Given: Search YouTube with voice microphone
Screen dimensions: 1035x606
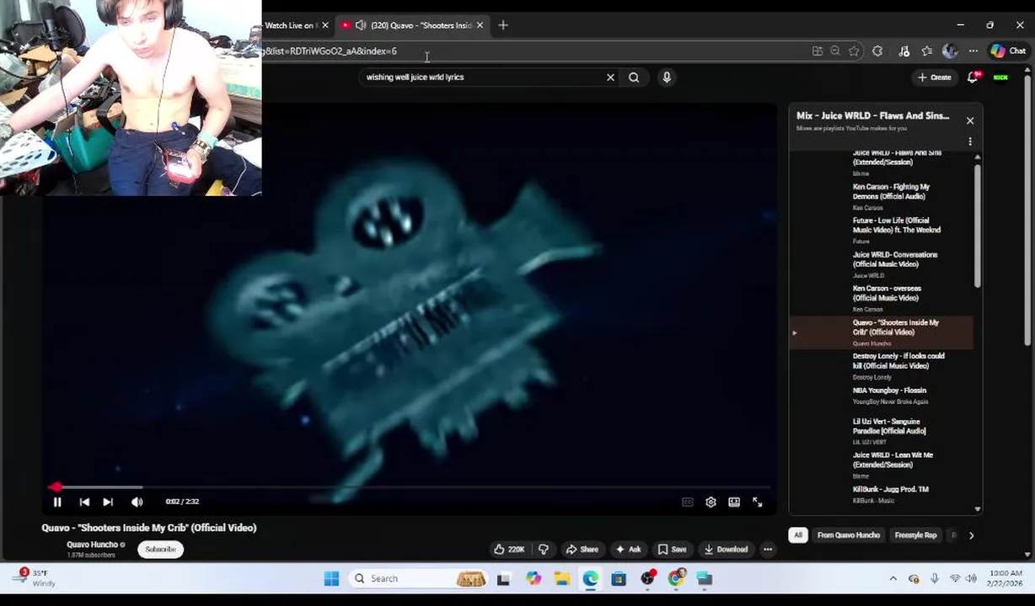Looking at the screenshot, I should [667, 77].
